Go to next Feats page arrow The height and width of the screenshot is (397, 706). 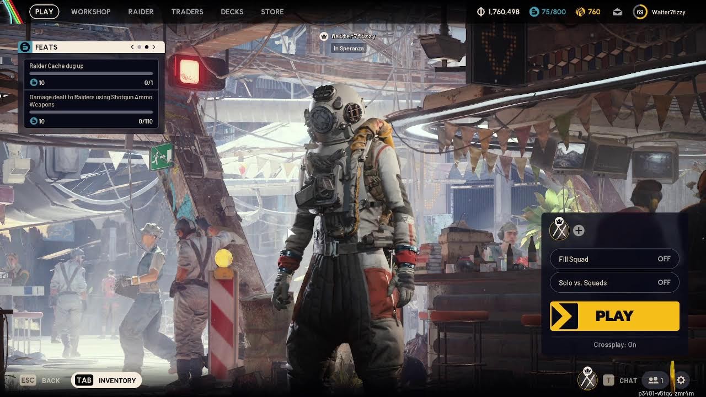(x=154, y=47)
